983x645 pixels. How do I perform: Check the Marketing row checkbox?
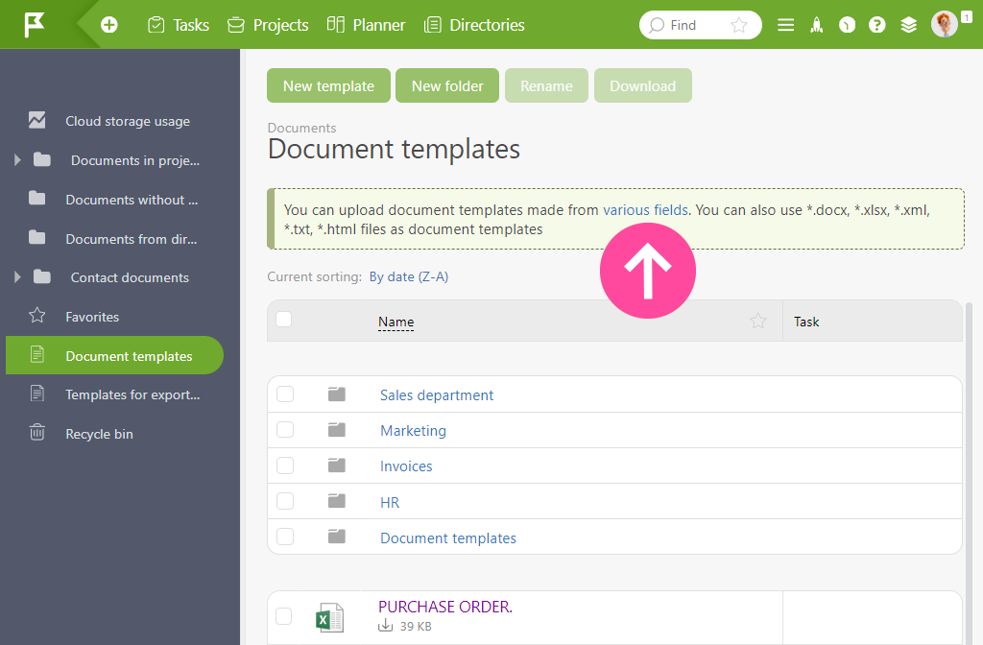(x=285, y=430)
